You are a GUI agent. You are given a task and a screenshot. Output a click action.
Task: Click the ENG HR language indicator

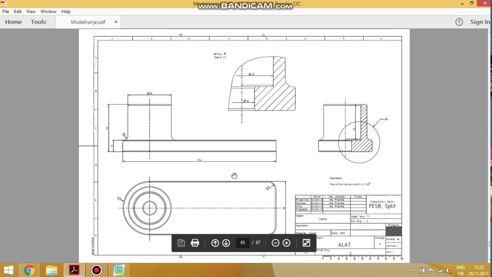click(x=460, y=270)
